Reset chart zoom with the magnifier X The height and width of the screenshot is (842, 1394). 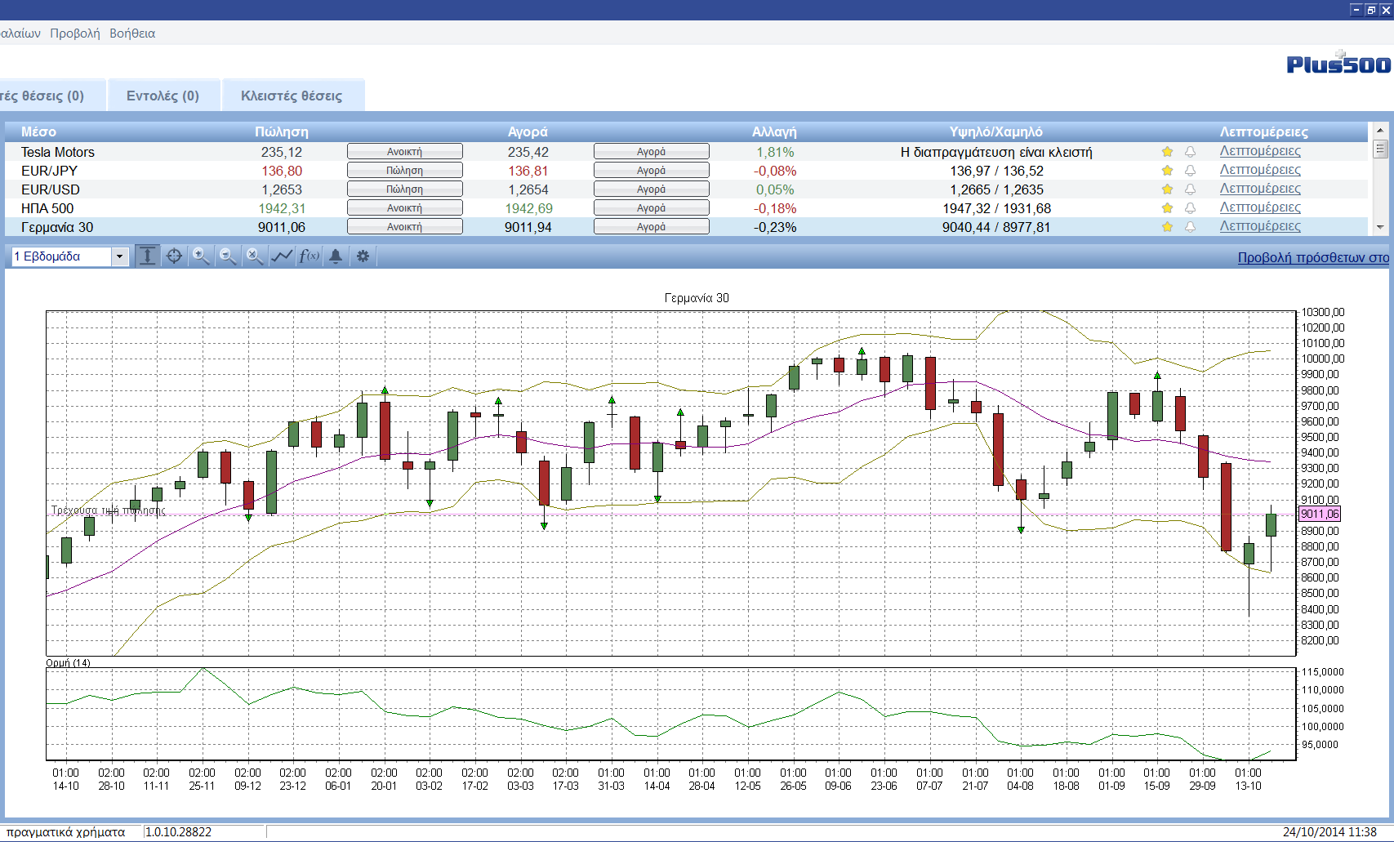pos(255,256)
